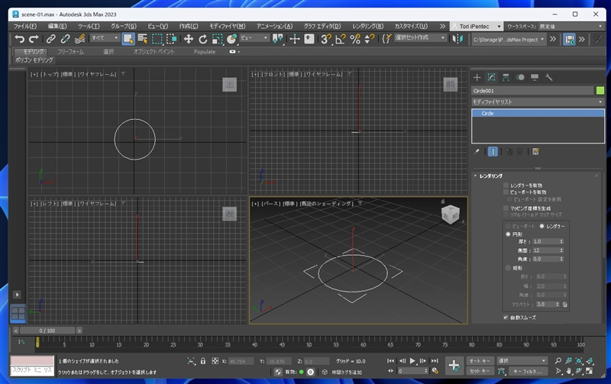
Task: Select the Rectangular radio button
Action: [508, 268]
